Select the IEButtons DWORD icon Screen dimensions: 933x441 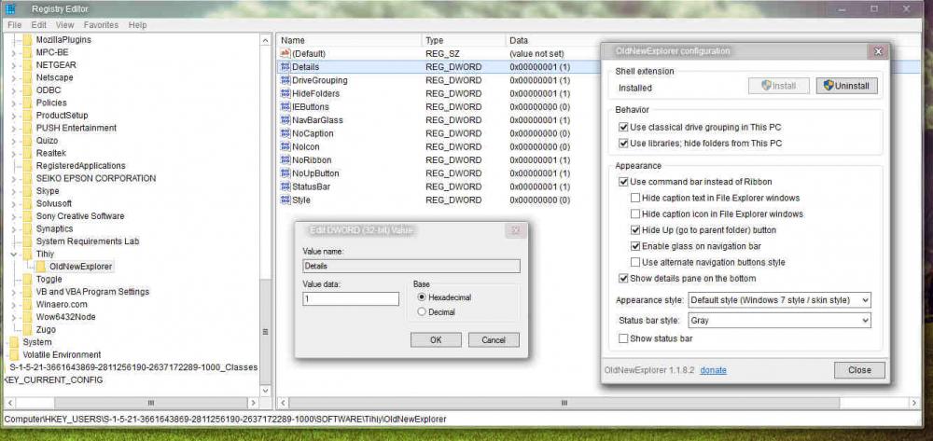[x=285, y=107]
